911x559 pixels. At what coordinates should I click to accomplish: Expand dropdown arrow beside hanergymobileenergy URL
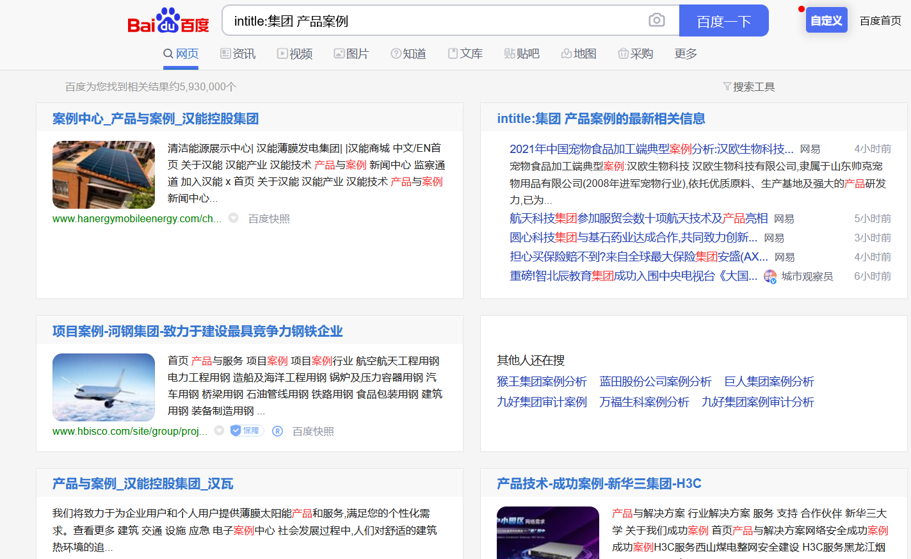pos(234,218)
